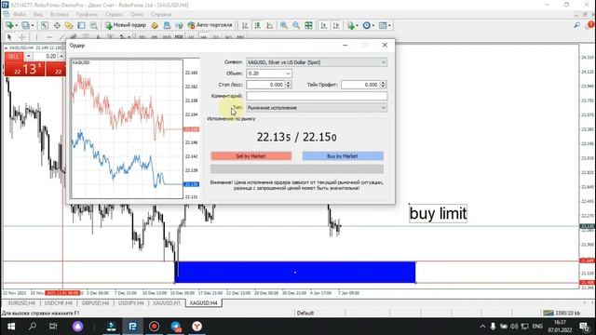The image size is (596, 335).
Task: Increase Стоп Лосс with up arrow
Action: [x=288, y=83]
